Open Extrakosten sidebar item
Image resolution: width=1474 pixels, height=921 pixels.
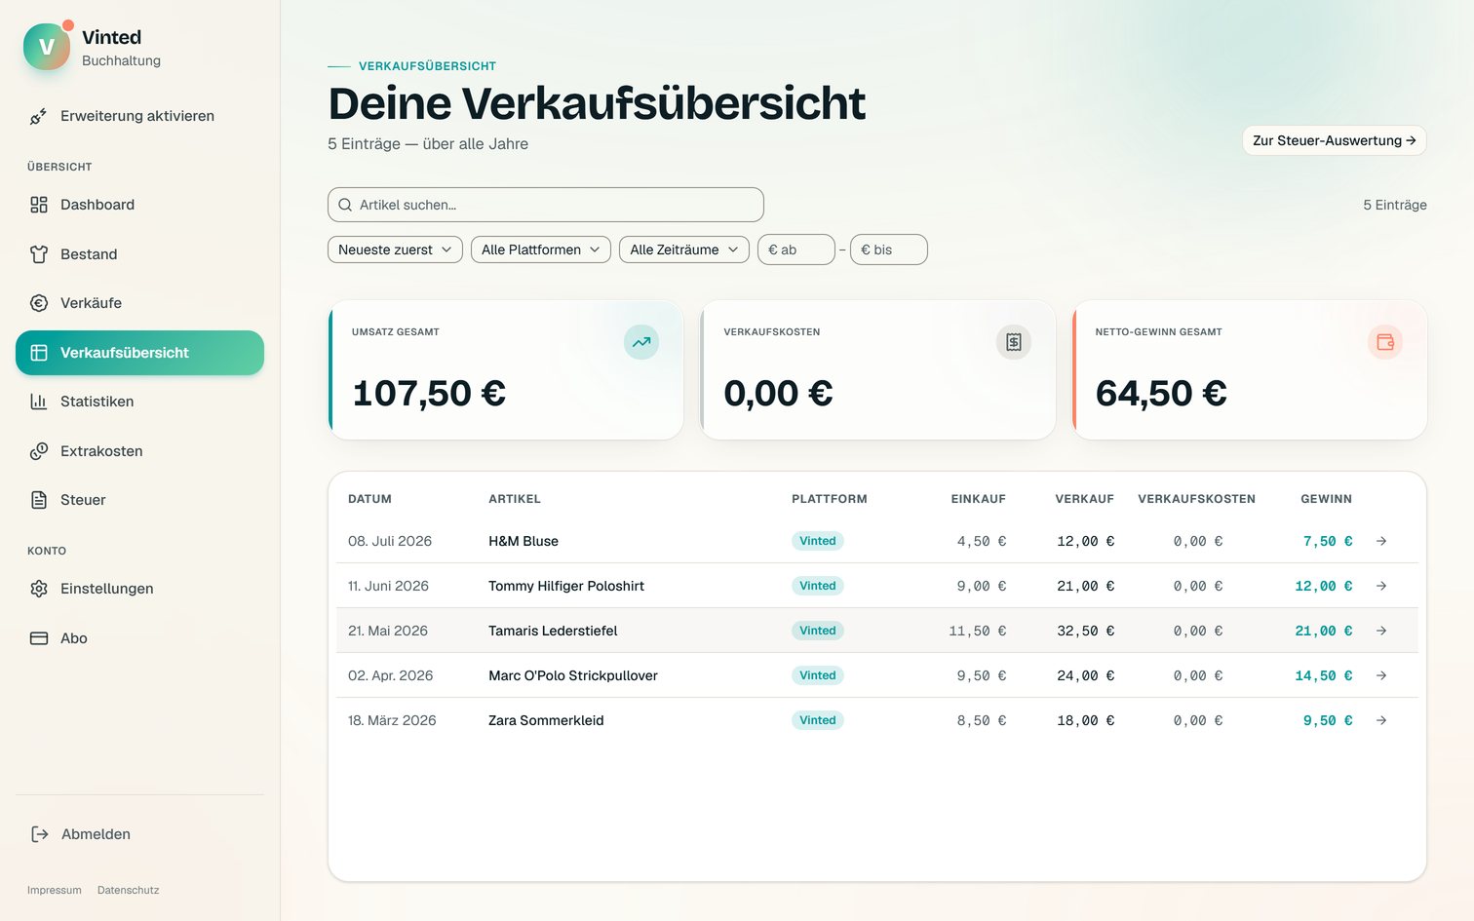click(139, 451)
